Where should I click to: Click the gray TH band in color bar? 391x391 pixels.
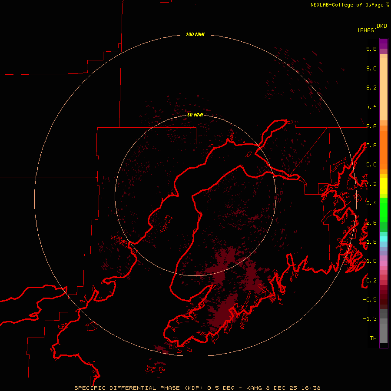pyautogui.click(x=384, y=333)
